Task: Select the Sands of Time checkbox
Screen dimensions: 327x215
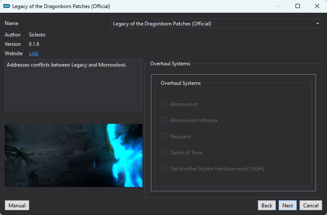Action: pyautogui.click(x=165, y=152)
